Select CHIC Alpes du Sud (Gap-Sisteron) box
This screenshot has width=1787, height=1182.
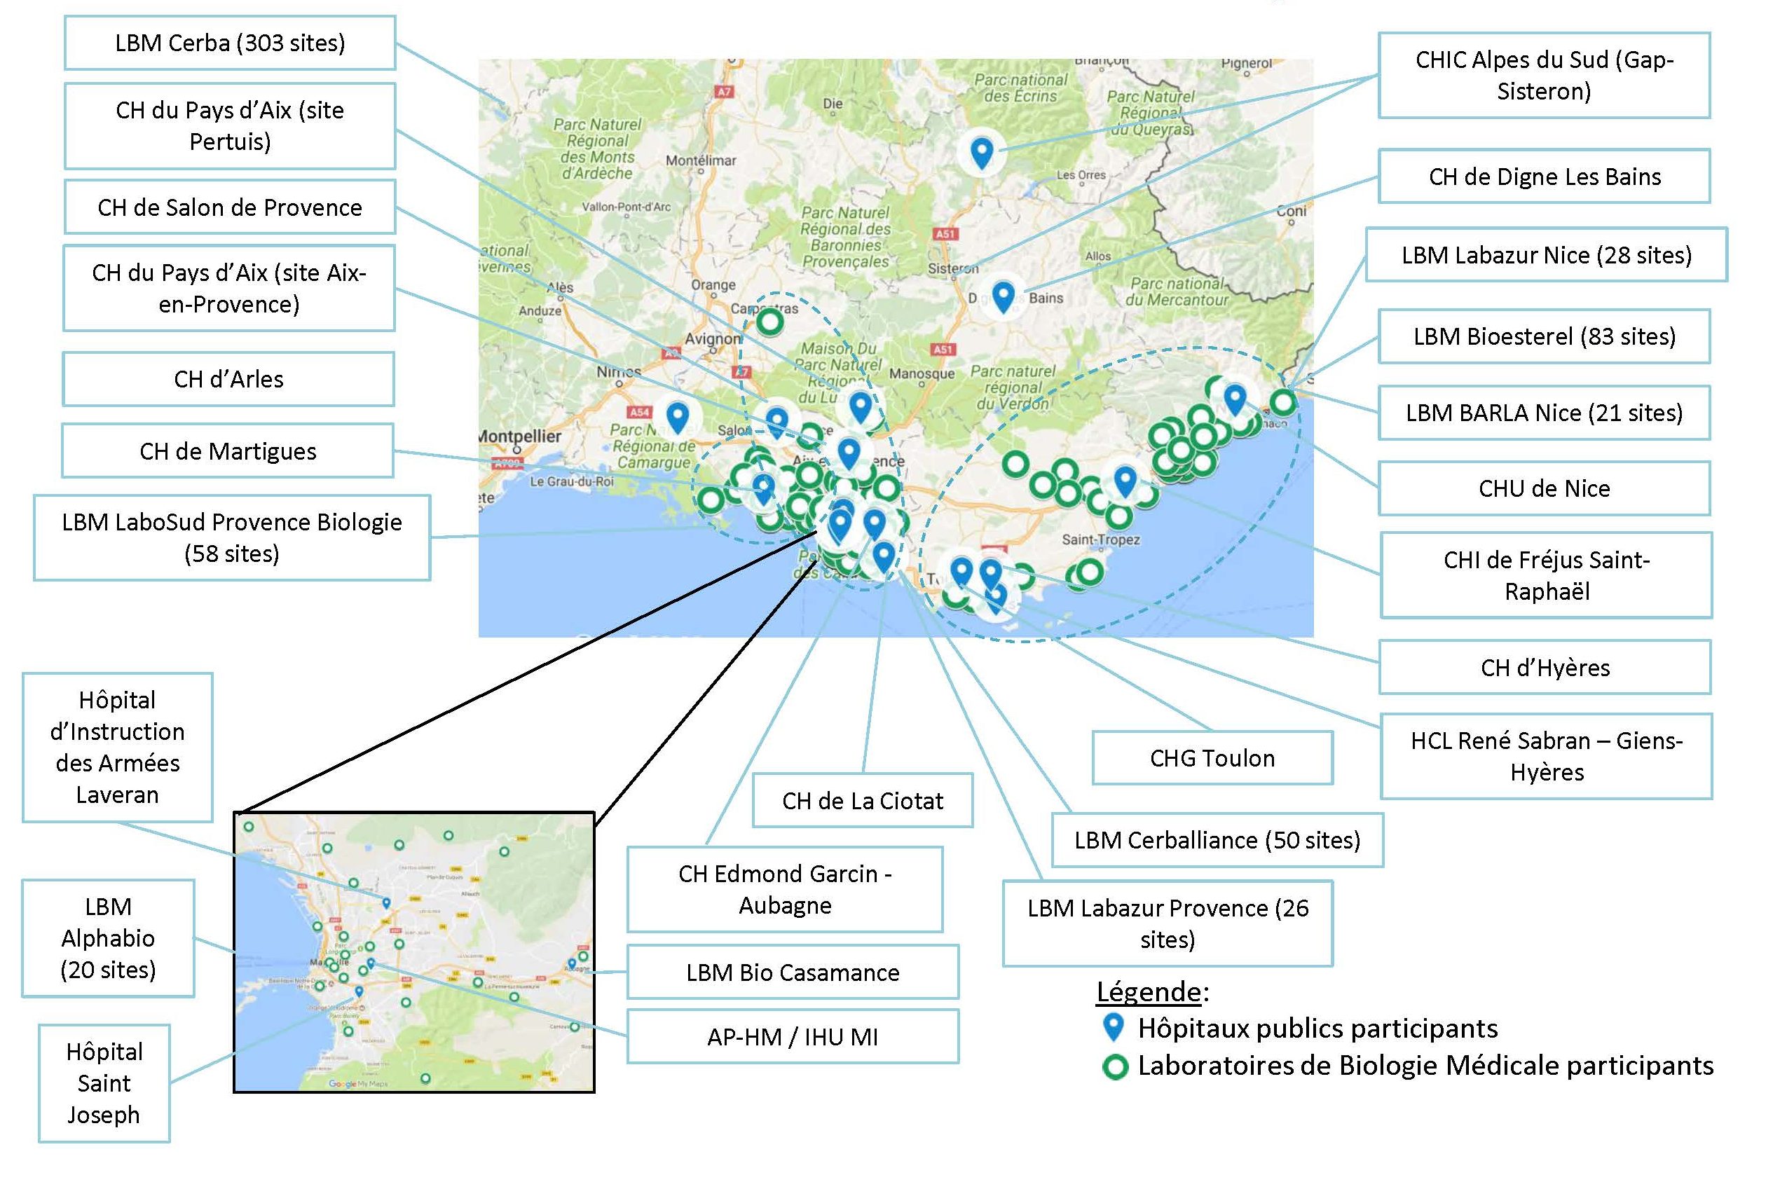pyautogui.click(x=1545, y=76)
